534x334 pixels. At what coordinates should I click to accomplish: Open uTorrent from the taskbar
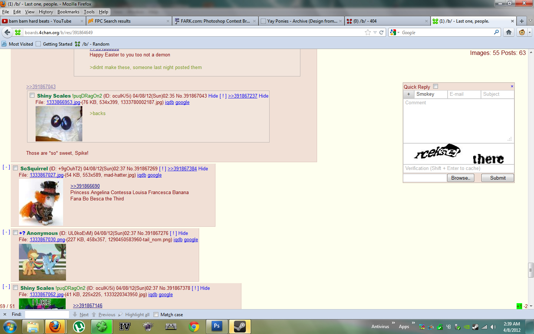(x=79, y=327)
